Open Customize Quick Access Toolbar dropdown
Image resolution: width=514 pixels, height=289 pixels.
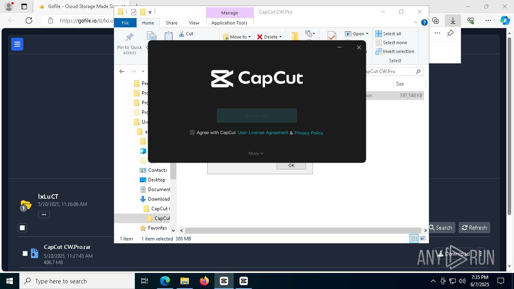click(x=150, y=12)
